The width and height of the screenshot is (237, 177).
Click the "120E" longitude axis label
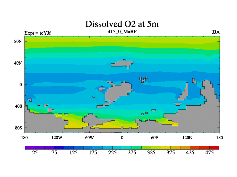(187, 138)
